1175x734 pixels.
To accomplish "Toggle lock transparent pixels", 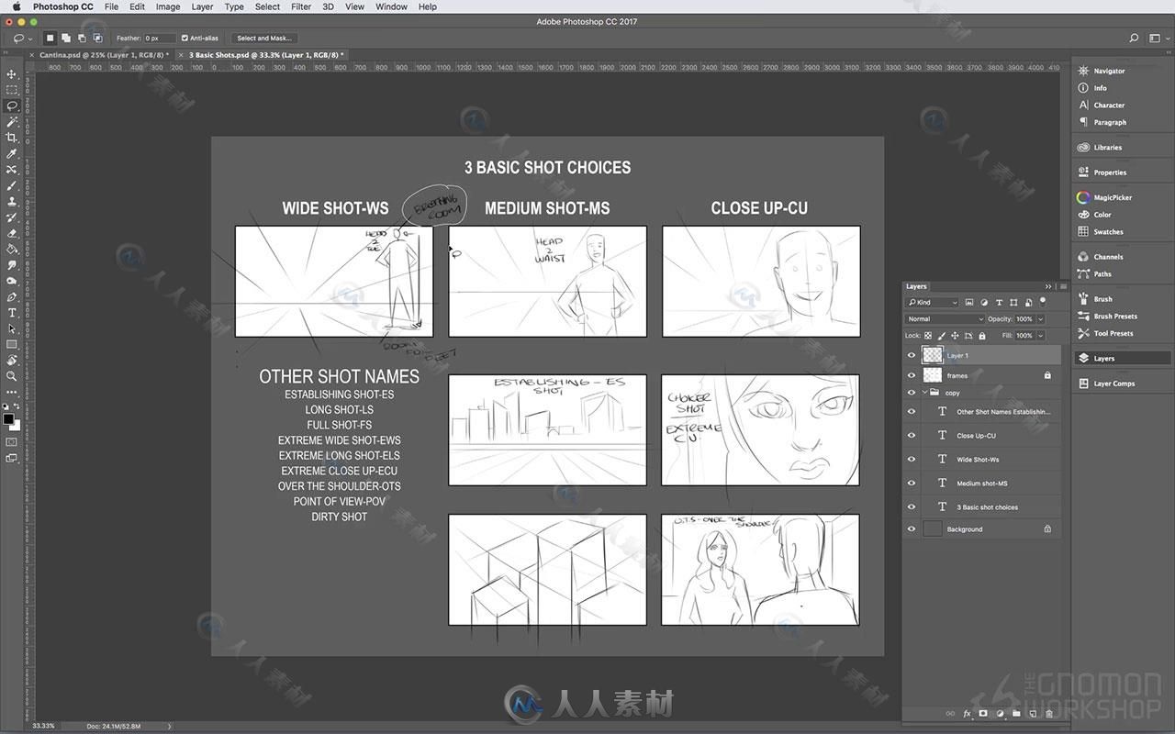I will [x=928, y=336].
